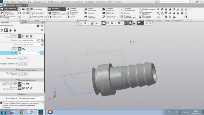Click Точка по координатам tool
Image resolution: width=204 pixels, height=115 pixels.
(128, 9)
